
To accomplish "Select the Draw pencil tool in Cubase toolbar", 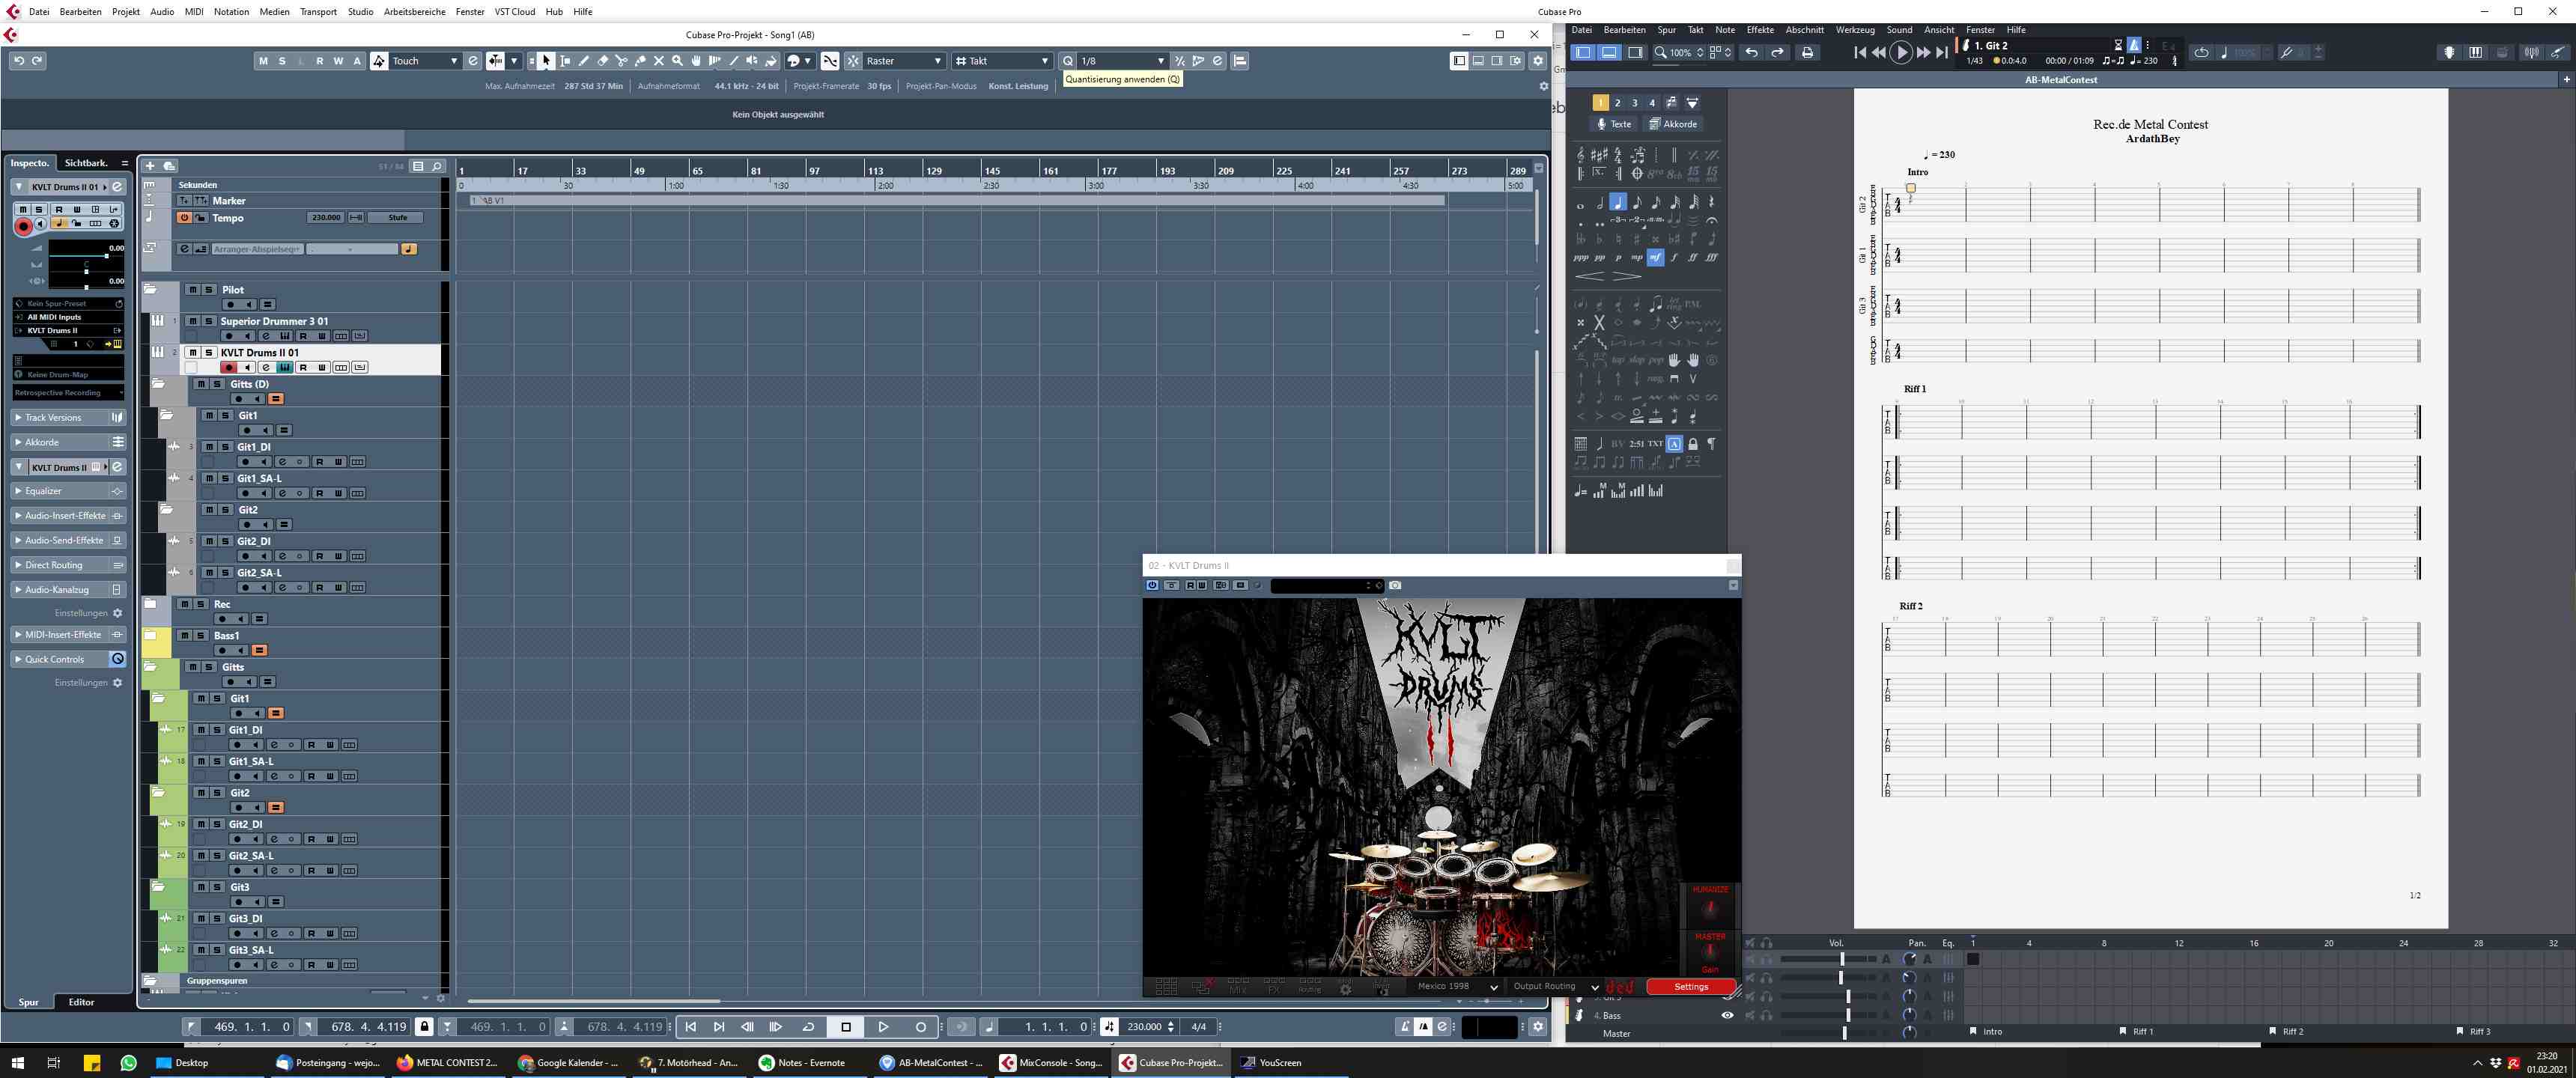I will (584, 61).
